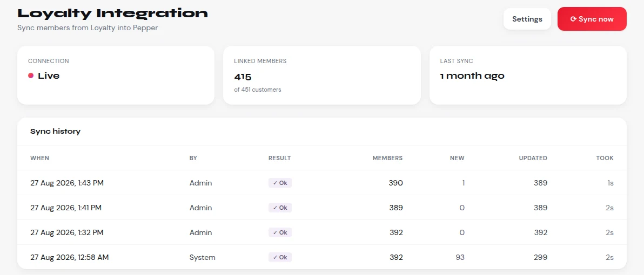Click the Ok badge in the 12:58 AM row
644x275 pixels.
(280, 257)
